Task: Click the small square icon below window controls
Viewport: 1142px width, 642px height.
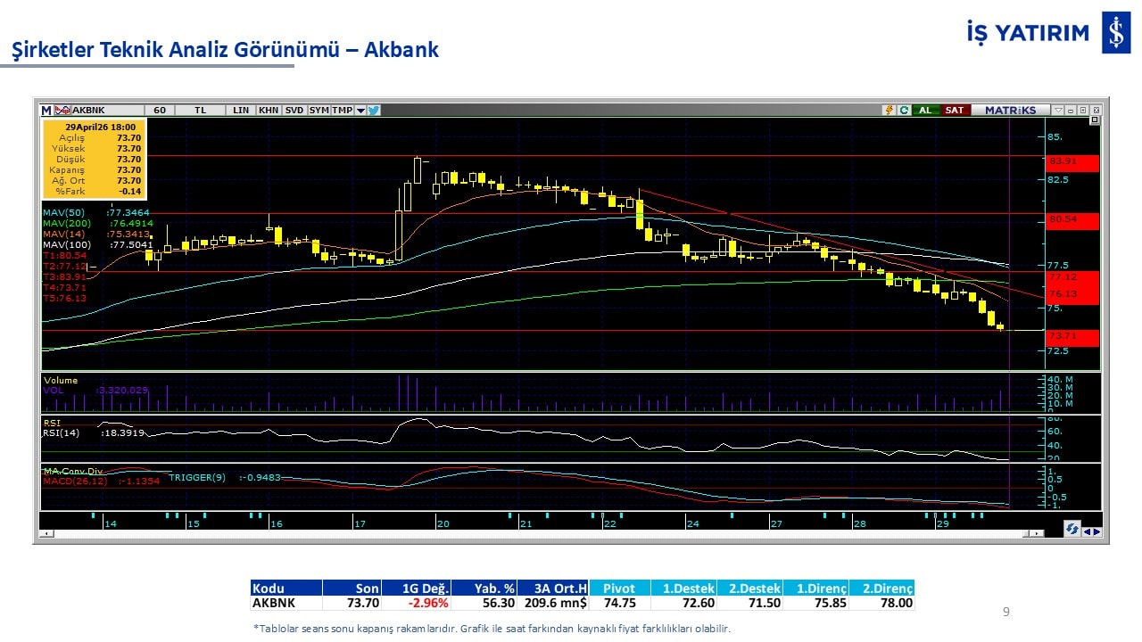Action: point(1096,120)
